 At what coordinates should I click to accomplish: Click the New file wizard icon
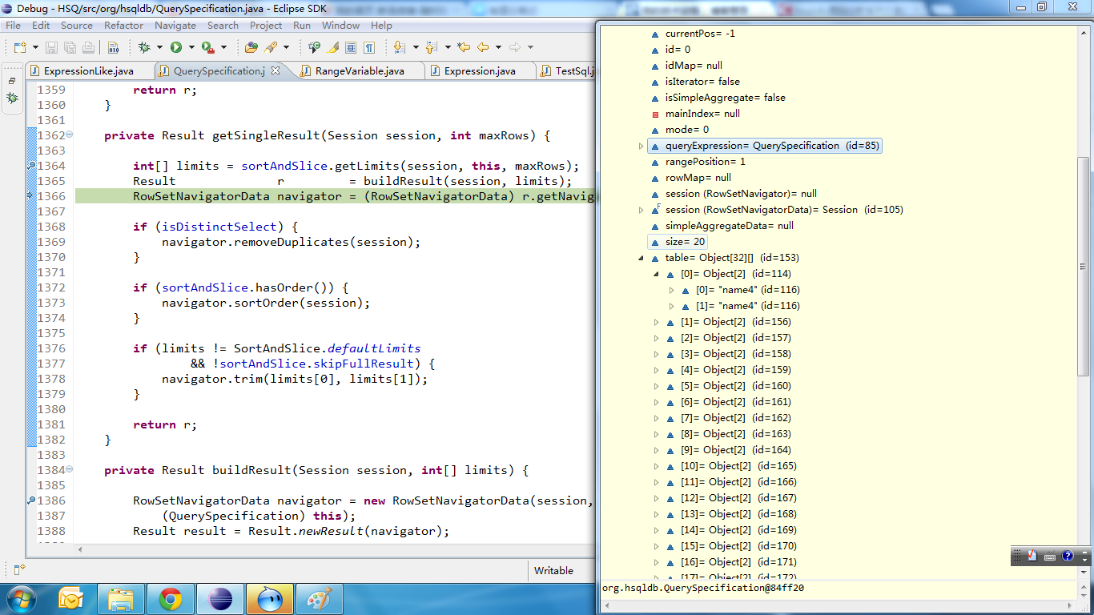click(19, 47)
